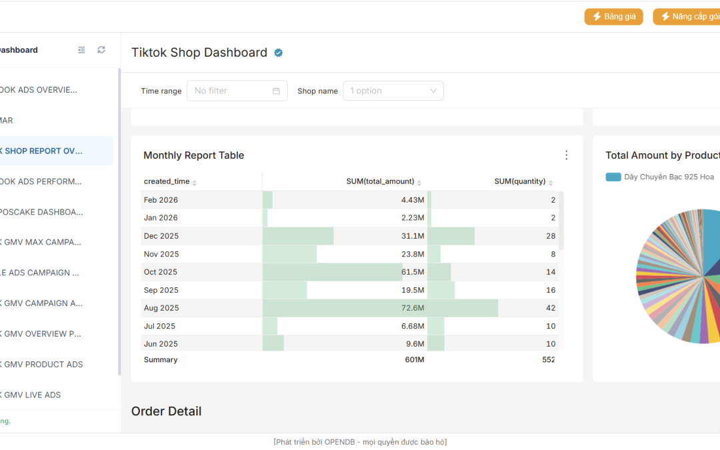
Task: Open the Time range filter field
Action: tap(237, 91)
